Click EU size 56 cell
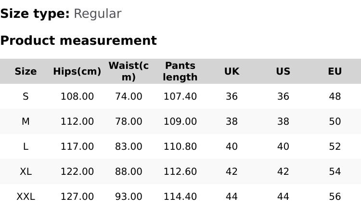 click(335, 197)
